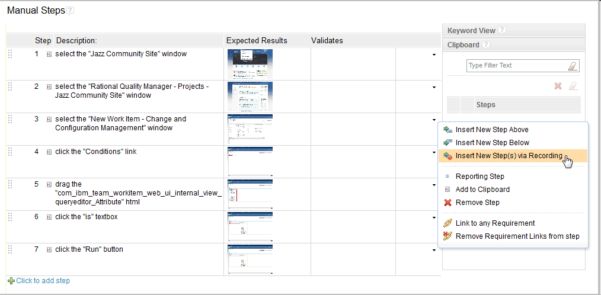Open the step 5 expected results thumbnail
Viewport: 601px width, 295px height.
250,194
